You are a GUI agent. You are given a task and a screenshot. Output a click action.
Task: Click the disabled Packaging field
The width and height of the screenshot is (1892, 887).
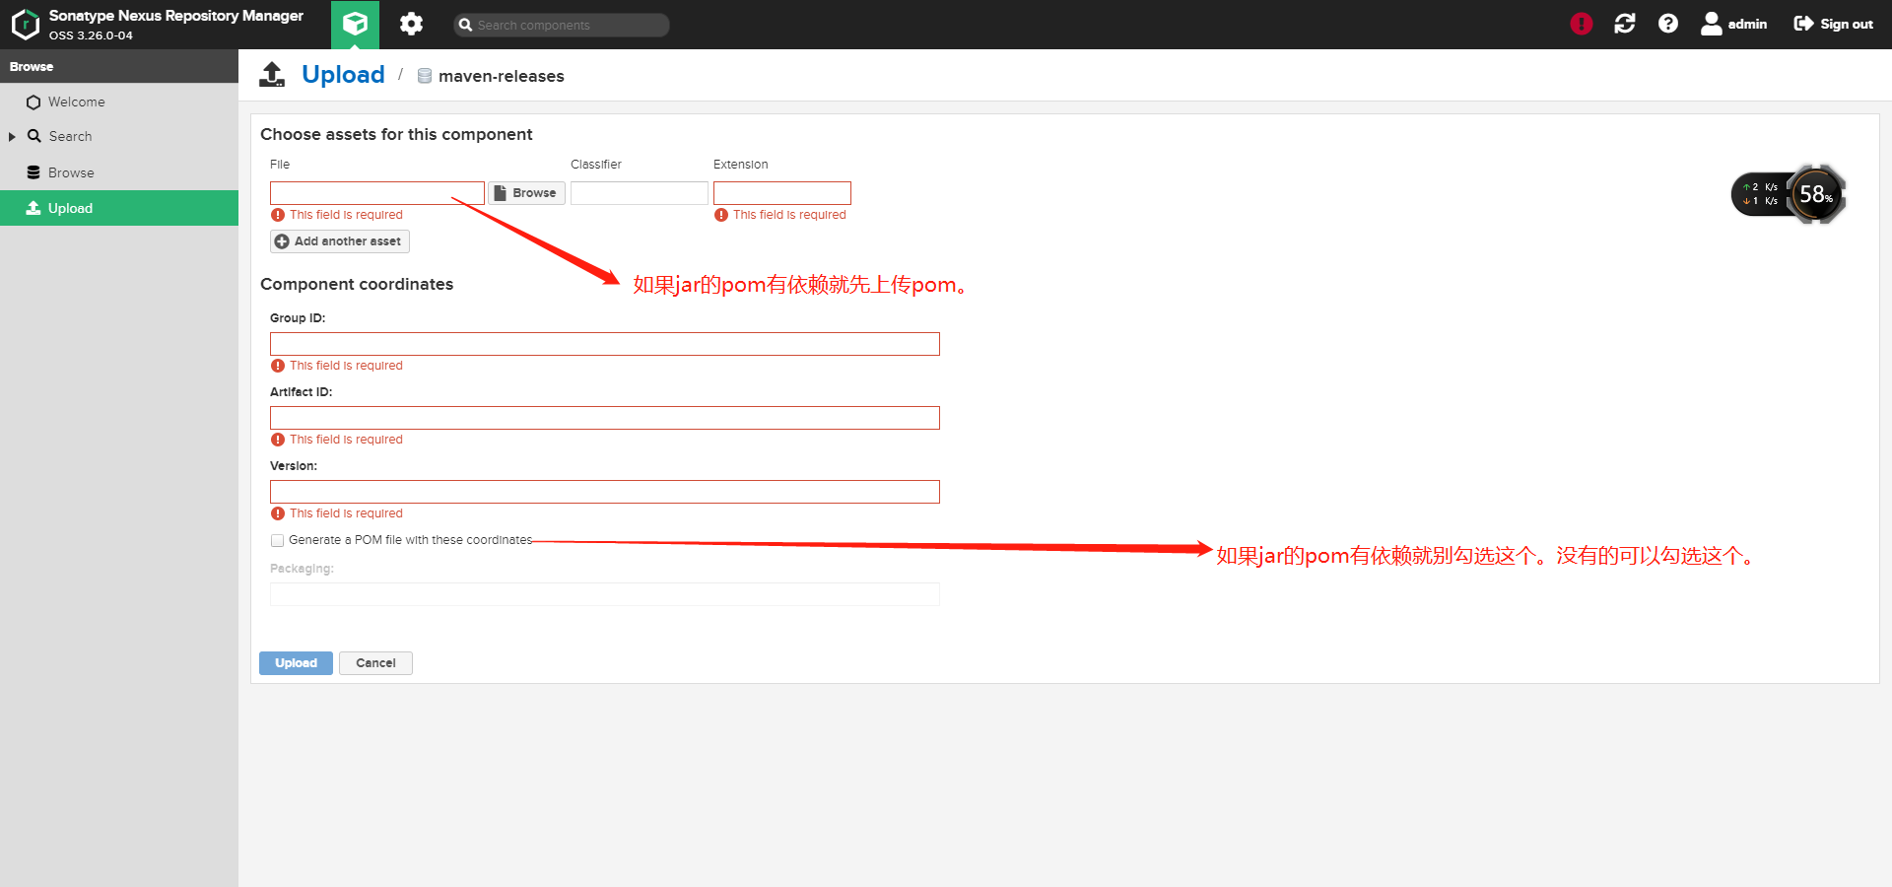[605, 594]
